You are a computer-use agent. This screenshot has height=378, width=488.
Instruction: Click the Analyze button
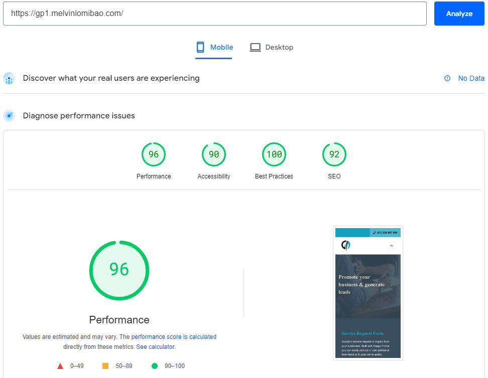pyautogui.click(x=459, y=14)
